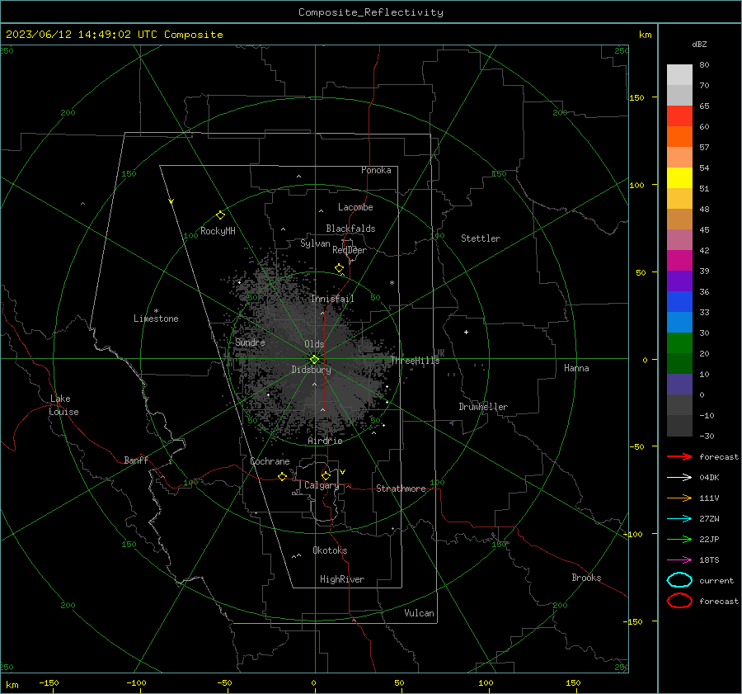Click the RockyMH label

218,231
